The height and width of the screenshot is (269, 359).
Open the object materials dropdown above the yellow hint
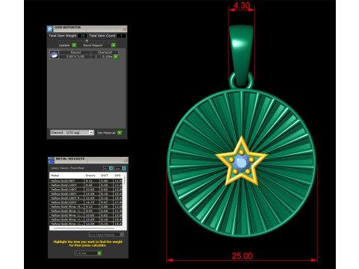(106, 235)
